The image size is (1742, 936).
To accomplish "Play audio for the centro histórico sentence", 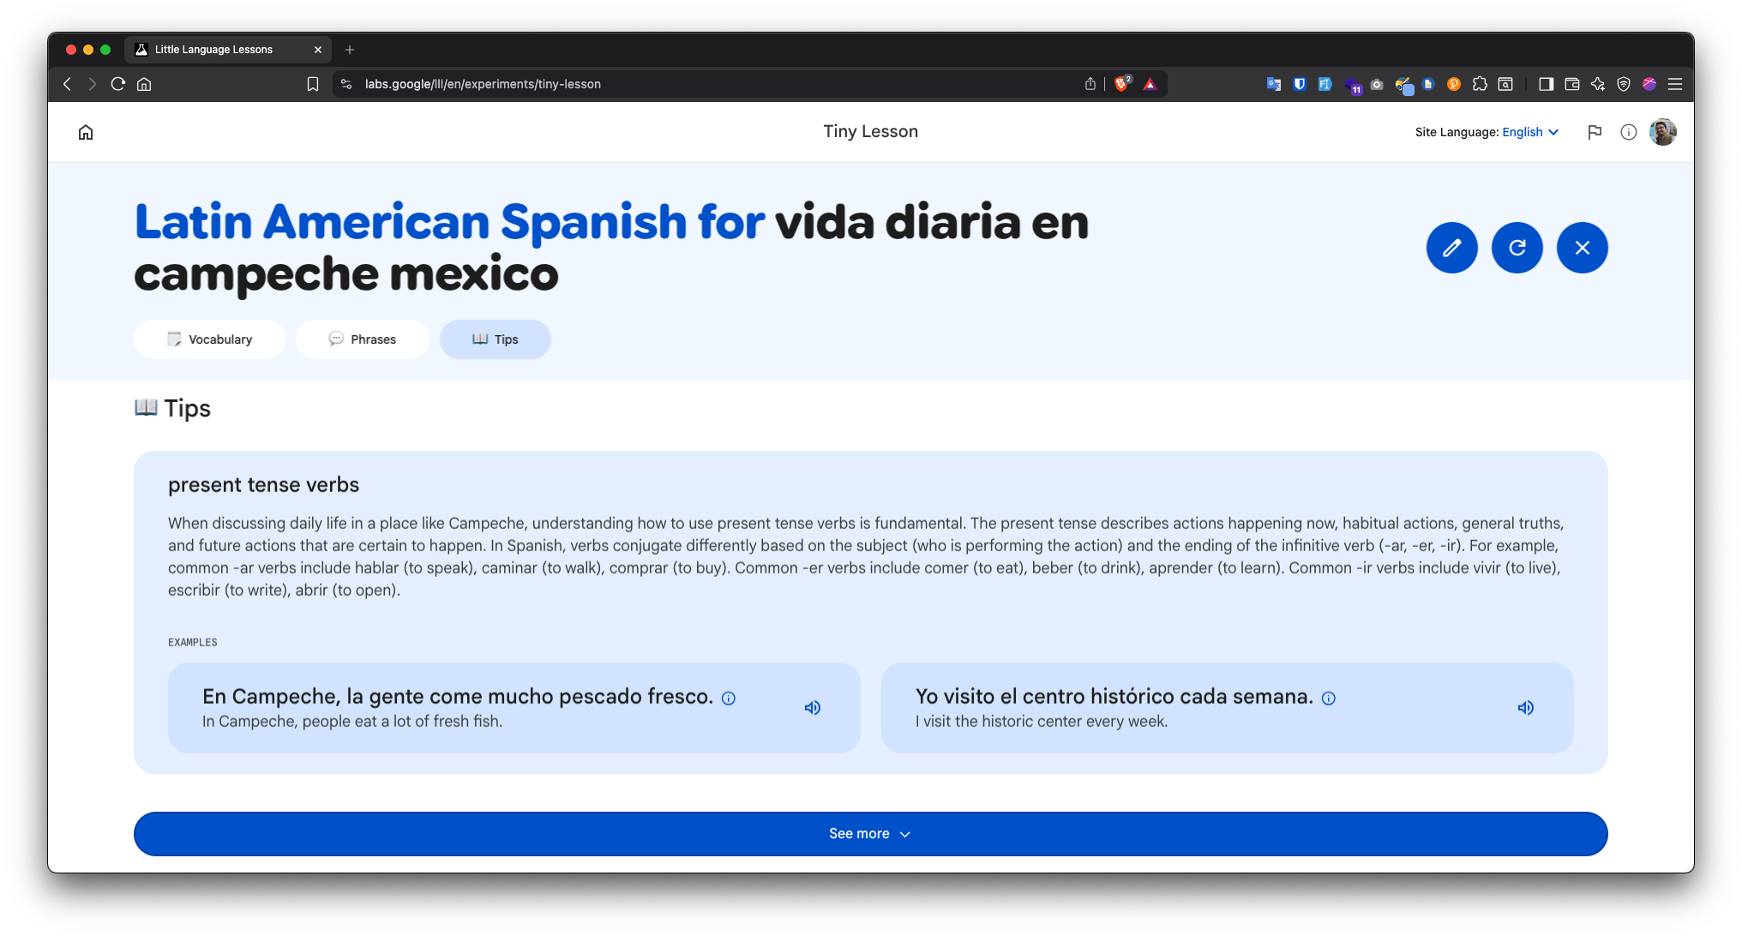I will click(1525, 708).
